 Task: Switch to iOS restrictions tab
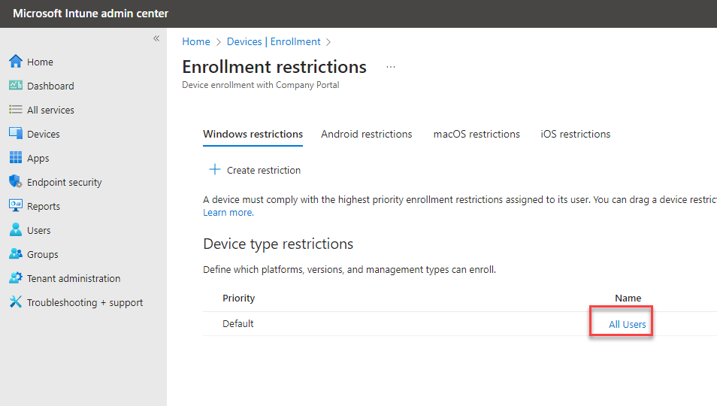pos(575,134)
